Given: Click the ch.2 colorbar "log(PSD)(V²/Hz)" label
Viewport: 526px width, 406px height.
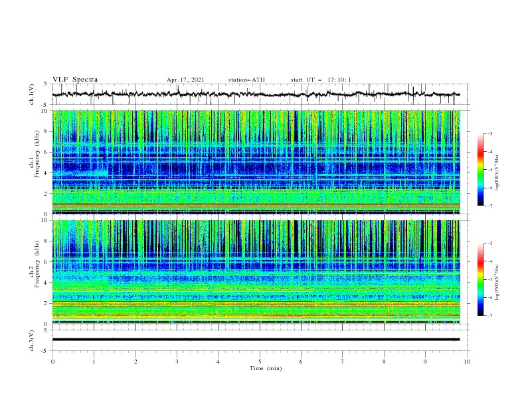Looking at the screenshot, I should [x=497, y=283].
